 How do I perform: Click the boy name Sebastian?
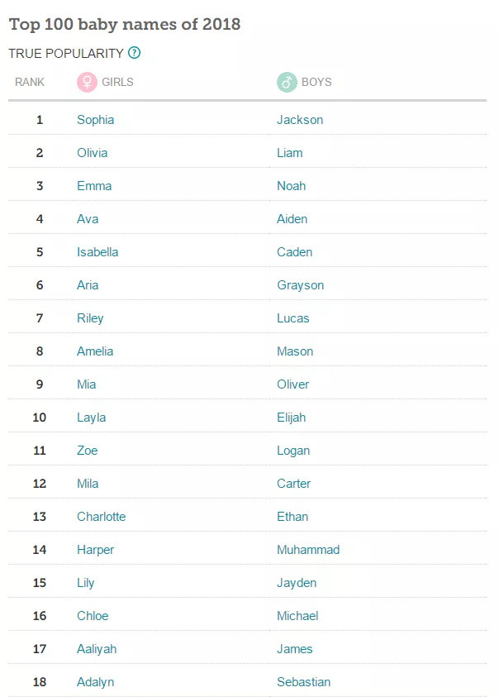(303, 682)
